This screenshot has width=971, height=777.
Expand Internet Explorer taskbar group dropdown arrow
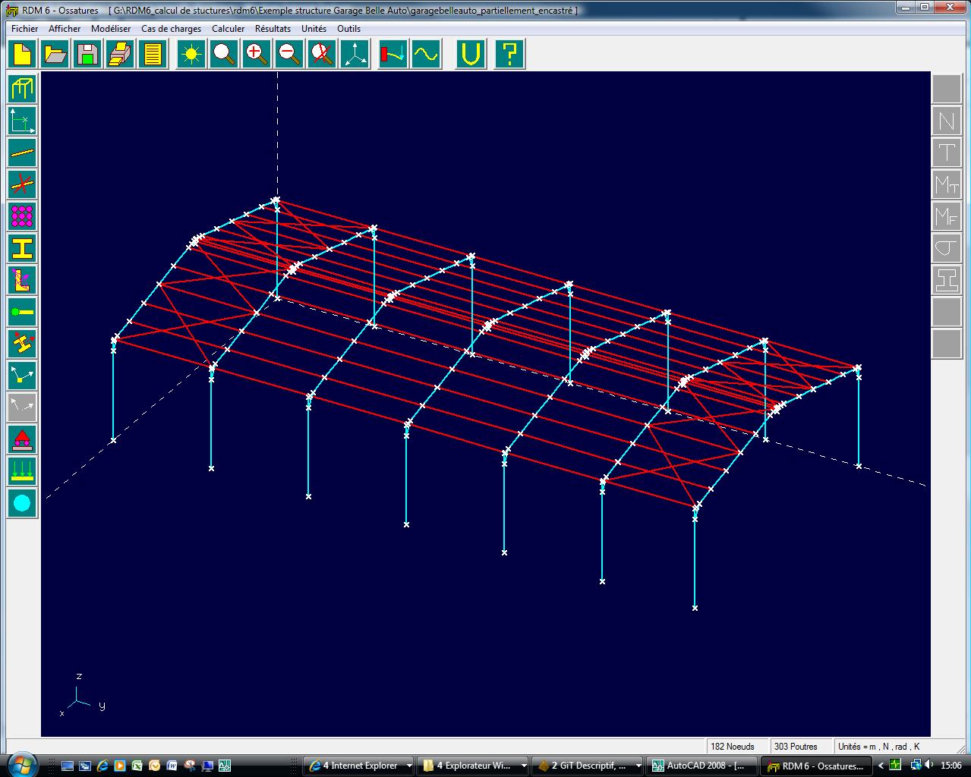[408, 766]
